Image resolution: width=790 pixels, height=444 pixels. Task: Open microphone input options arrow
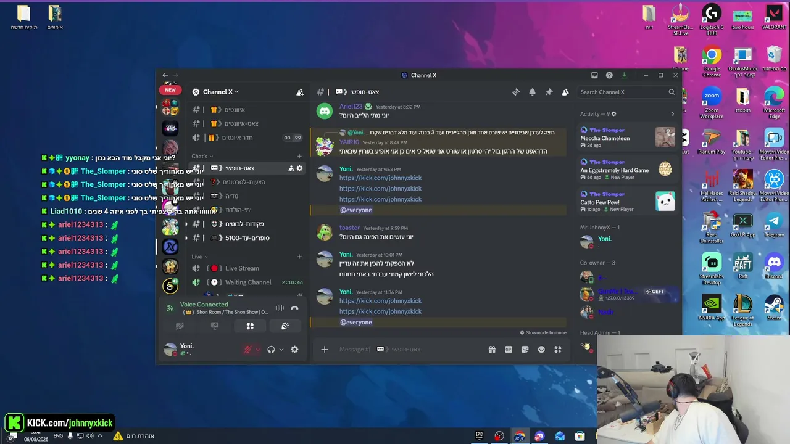[257, 350]
